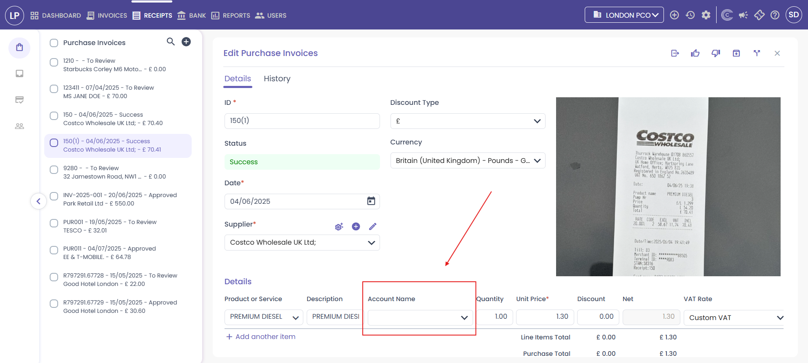This screenshot has height=363, width=808.
Task: Click the LP logo avatar
Action: [14, 15]
